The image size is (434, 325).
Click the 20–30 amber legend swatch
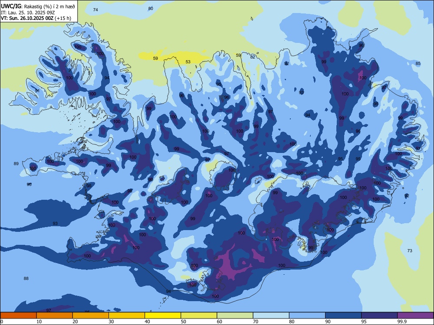point(91,315)
